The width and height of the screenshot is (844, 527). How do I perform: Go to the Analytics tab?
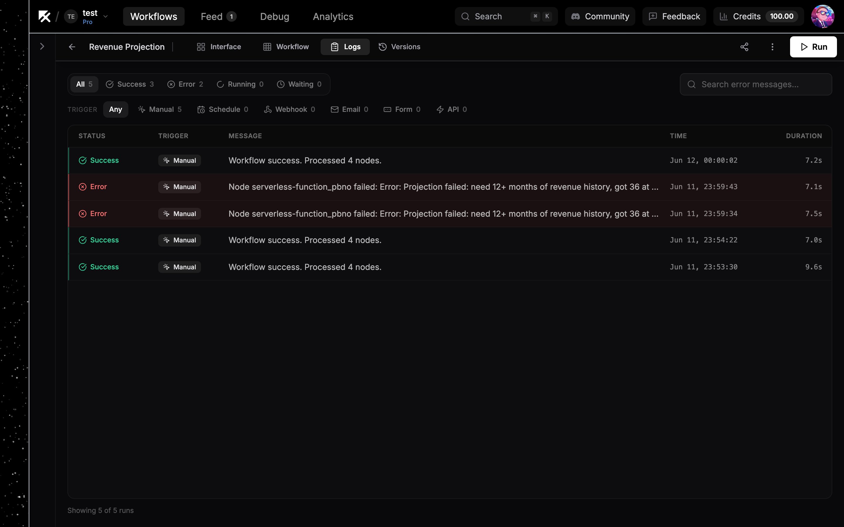tap(333, 16)
